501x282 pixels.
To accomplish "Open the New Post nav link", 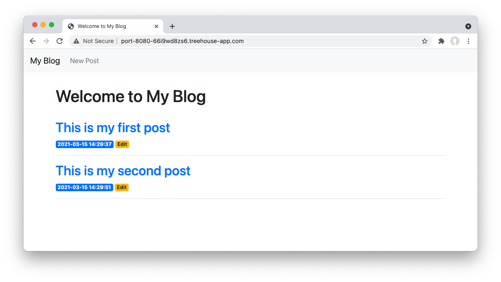I will pyautogui.click(x=84, y=61).
